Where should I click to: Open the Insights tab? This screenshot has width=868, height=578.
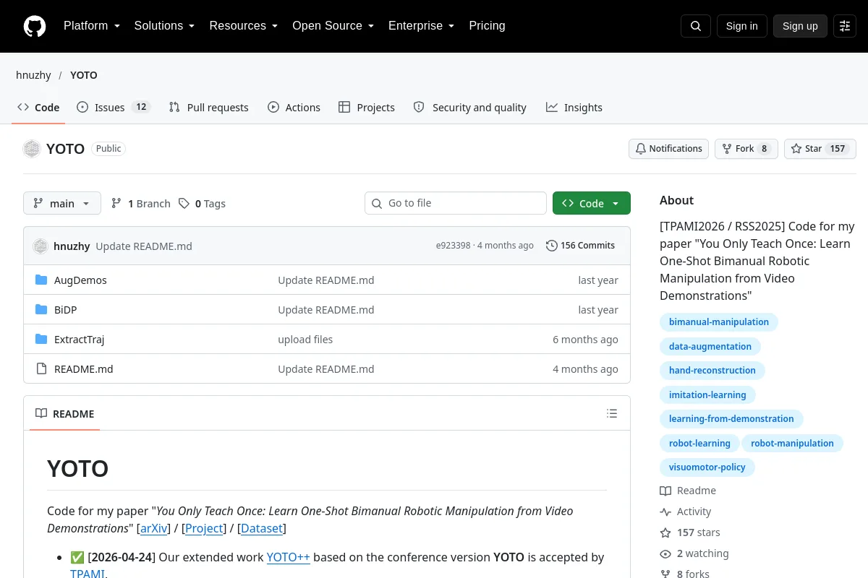(x=574, y=108)
